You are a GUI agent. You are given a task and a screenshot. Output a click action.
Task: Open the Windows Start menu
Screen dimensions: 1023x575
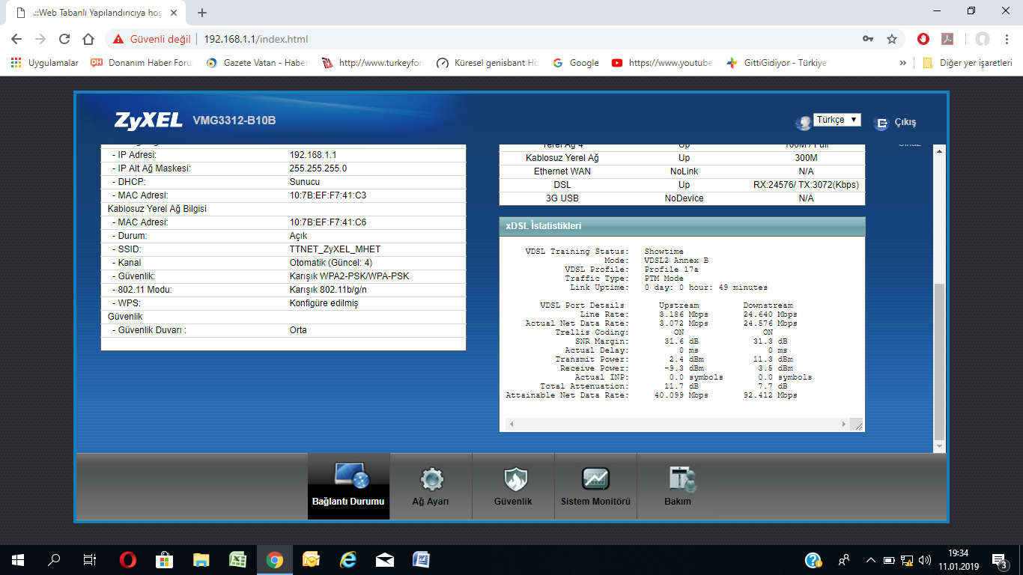pyautogui.click(x=18, y=559)
